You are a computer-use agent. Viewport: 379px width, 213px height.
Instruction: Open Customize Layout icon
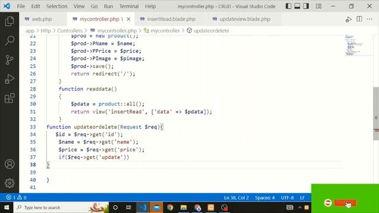pos(319,6)
